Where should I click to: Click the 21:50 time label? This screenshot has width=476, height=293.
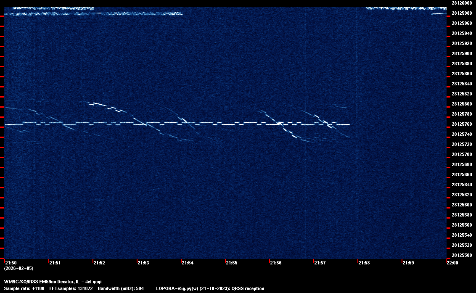[x=11, y=263]
